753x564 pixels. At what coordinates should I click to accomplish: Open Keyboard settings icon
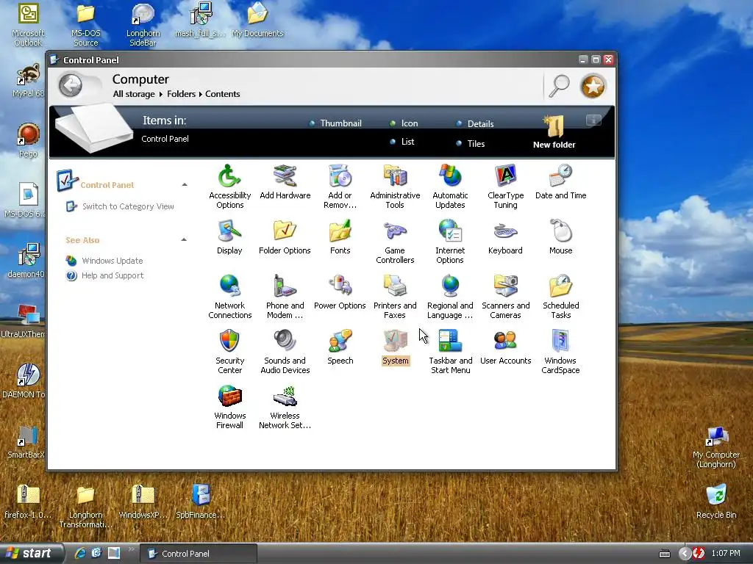pyautogui.click(x=505, y=237)
